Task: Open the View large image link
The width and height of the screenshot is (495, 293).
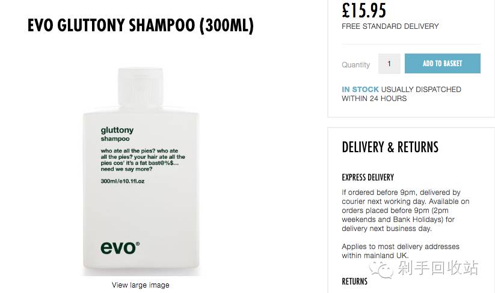Action: click(x=141, y=285)
